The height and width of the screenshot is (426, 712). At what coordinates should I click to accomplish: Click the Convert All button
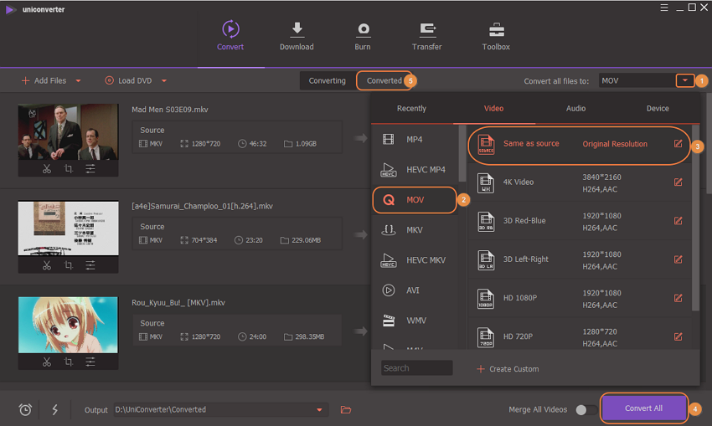(644, 408)
